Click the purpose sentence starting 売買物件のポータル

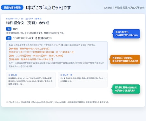36,33
